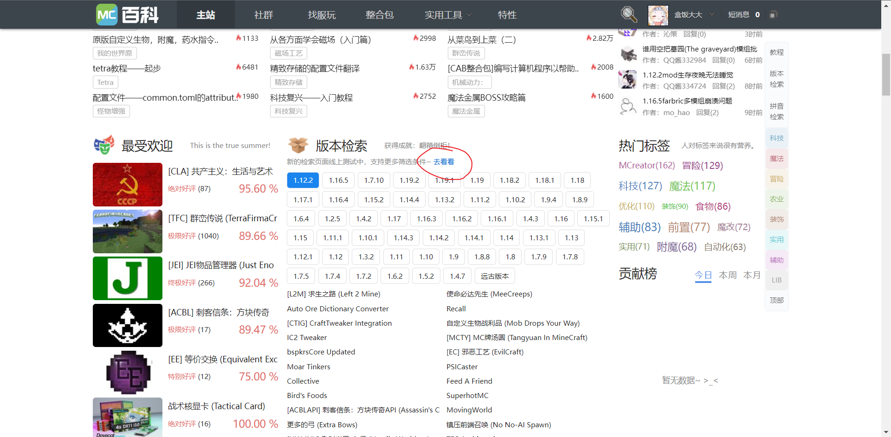Open the 整合包 navigation menu item
This screenshot has height=437, width=891.
(379, 15)
